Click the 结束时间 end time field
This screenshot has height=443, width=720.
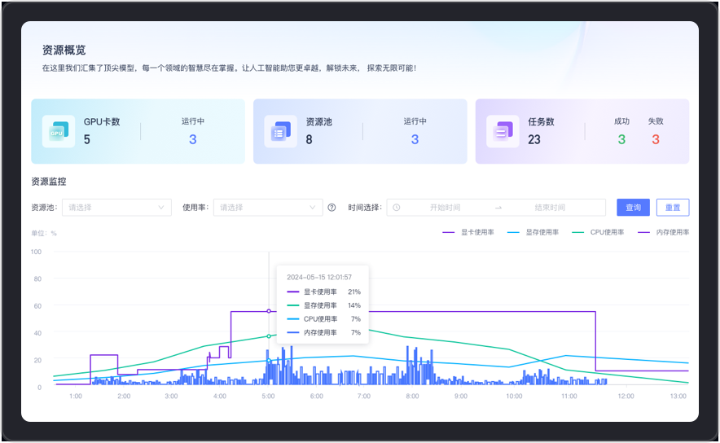[x=550, y=208]
